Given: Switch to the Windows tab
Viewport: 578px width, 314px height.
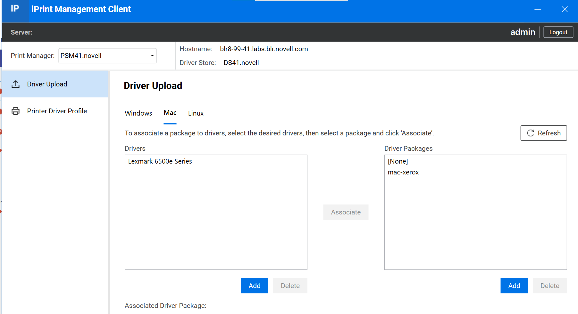Looking at the screenshot, I should pyautogui.click(x=138, y=113).
